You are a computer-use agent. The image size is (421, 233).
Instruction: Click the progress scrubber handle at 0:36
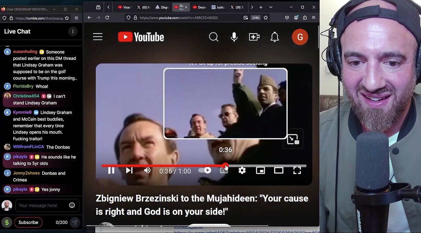coord(225,166)
